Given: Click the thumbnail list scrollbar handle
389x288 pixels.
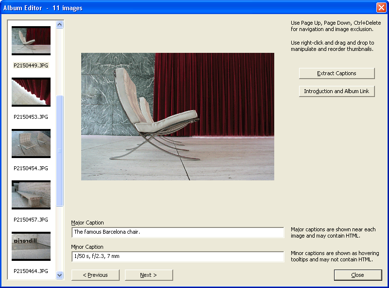Looking at the screenshot, I should tap(60, 150).
